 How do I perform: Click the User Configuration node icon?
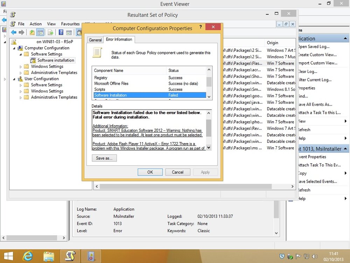[x=21, y=79]
